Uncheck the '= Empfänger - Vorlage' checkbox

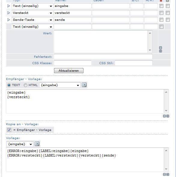click(x=9, y=130)
